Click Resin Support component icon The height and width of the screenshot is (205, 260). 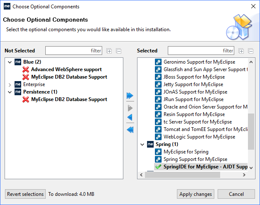pyautogui.click(x=158, y=114)
